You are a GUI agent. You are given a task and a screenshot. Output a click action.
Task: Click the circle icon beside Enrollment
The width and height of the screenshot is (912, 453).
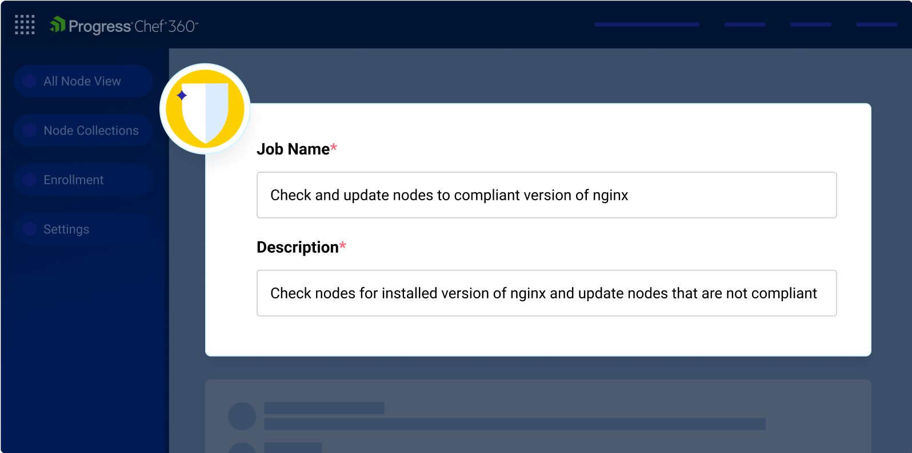tap(30, 180)
